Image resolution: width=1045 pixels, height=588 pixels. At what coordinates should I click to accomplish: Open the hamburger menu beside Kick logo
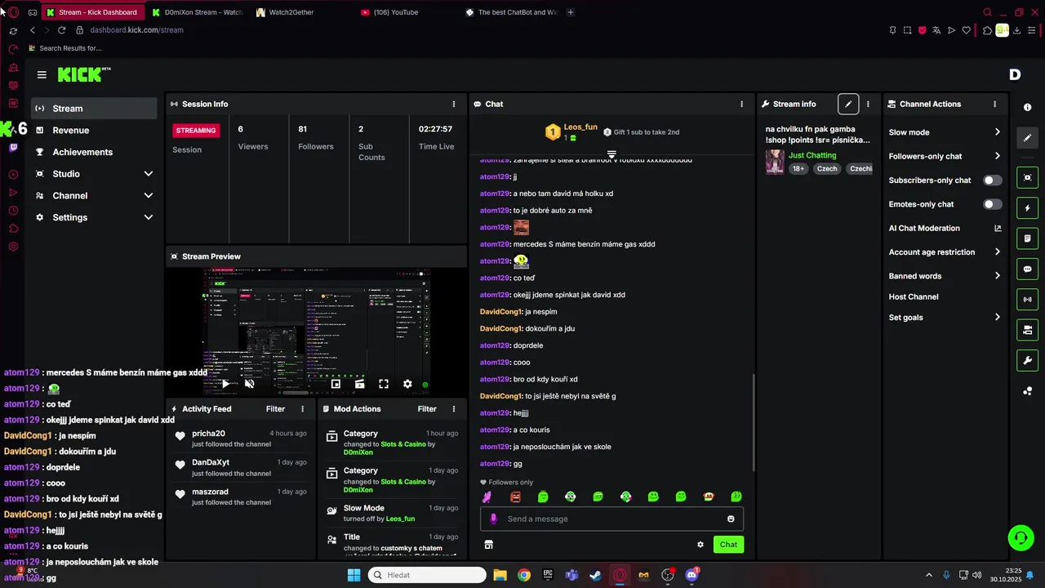coord(42,74)
